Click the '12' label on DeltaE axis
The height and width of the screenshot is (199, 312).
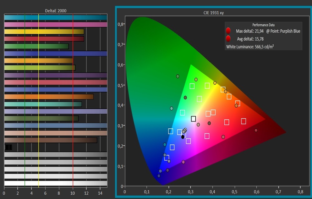pos(86,193)
